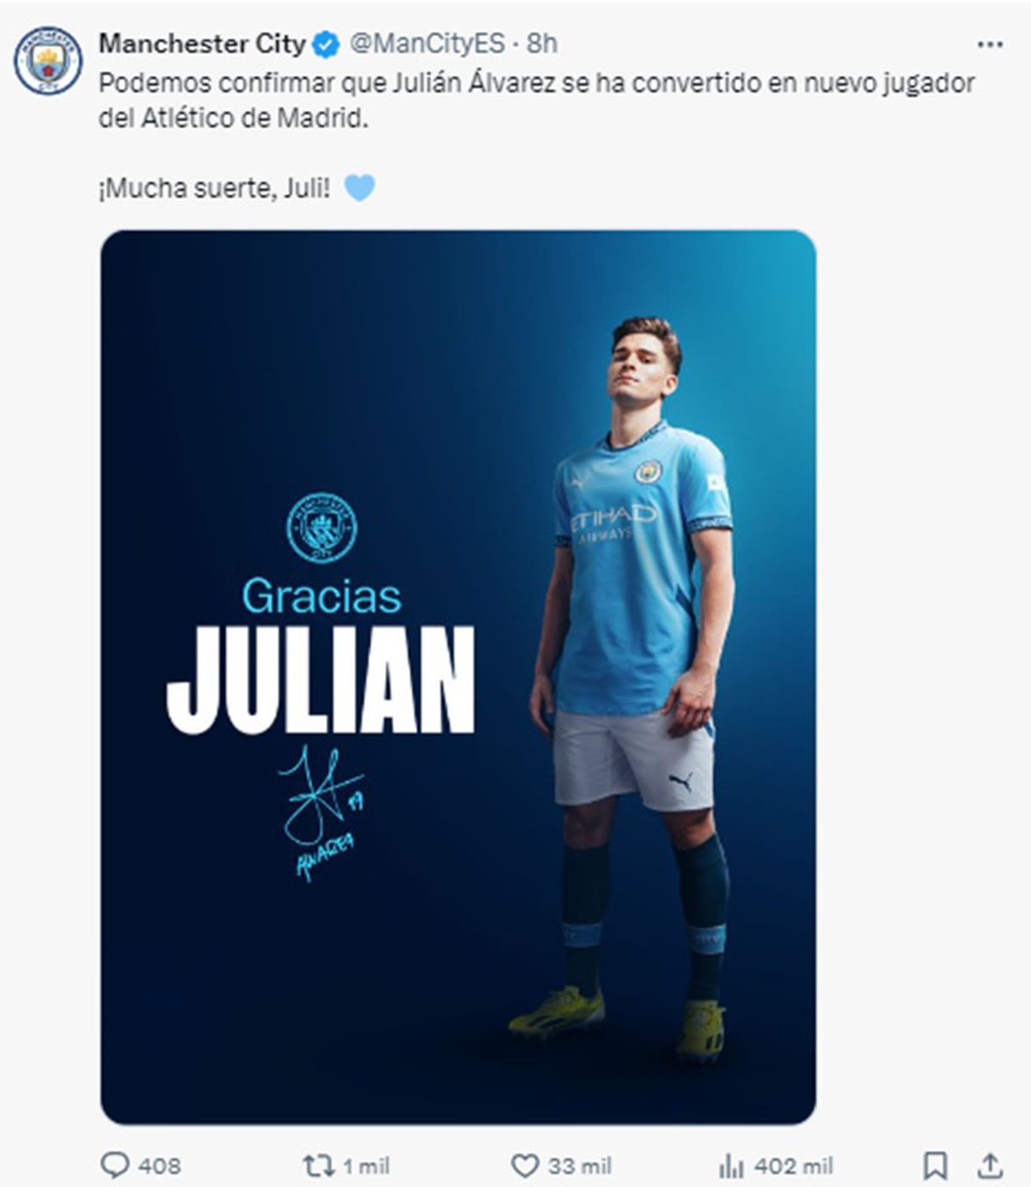1031x1187 pixels.
Task: Open the Manchester City profile avatar
Action: click(x=48, y=60)
